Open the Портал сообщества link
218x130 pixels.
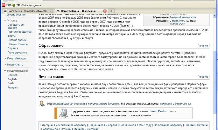[19, 32]
